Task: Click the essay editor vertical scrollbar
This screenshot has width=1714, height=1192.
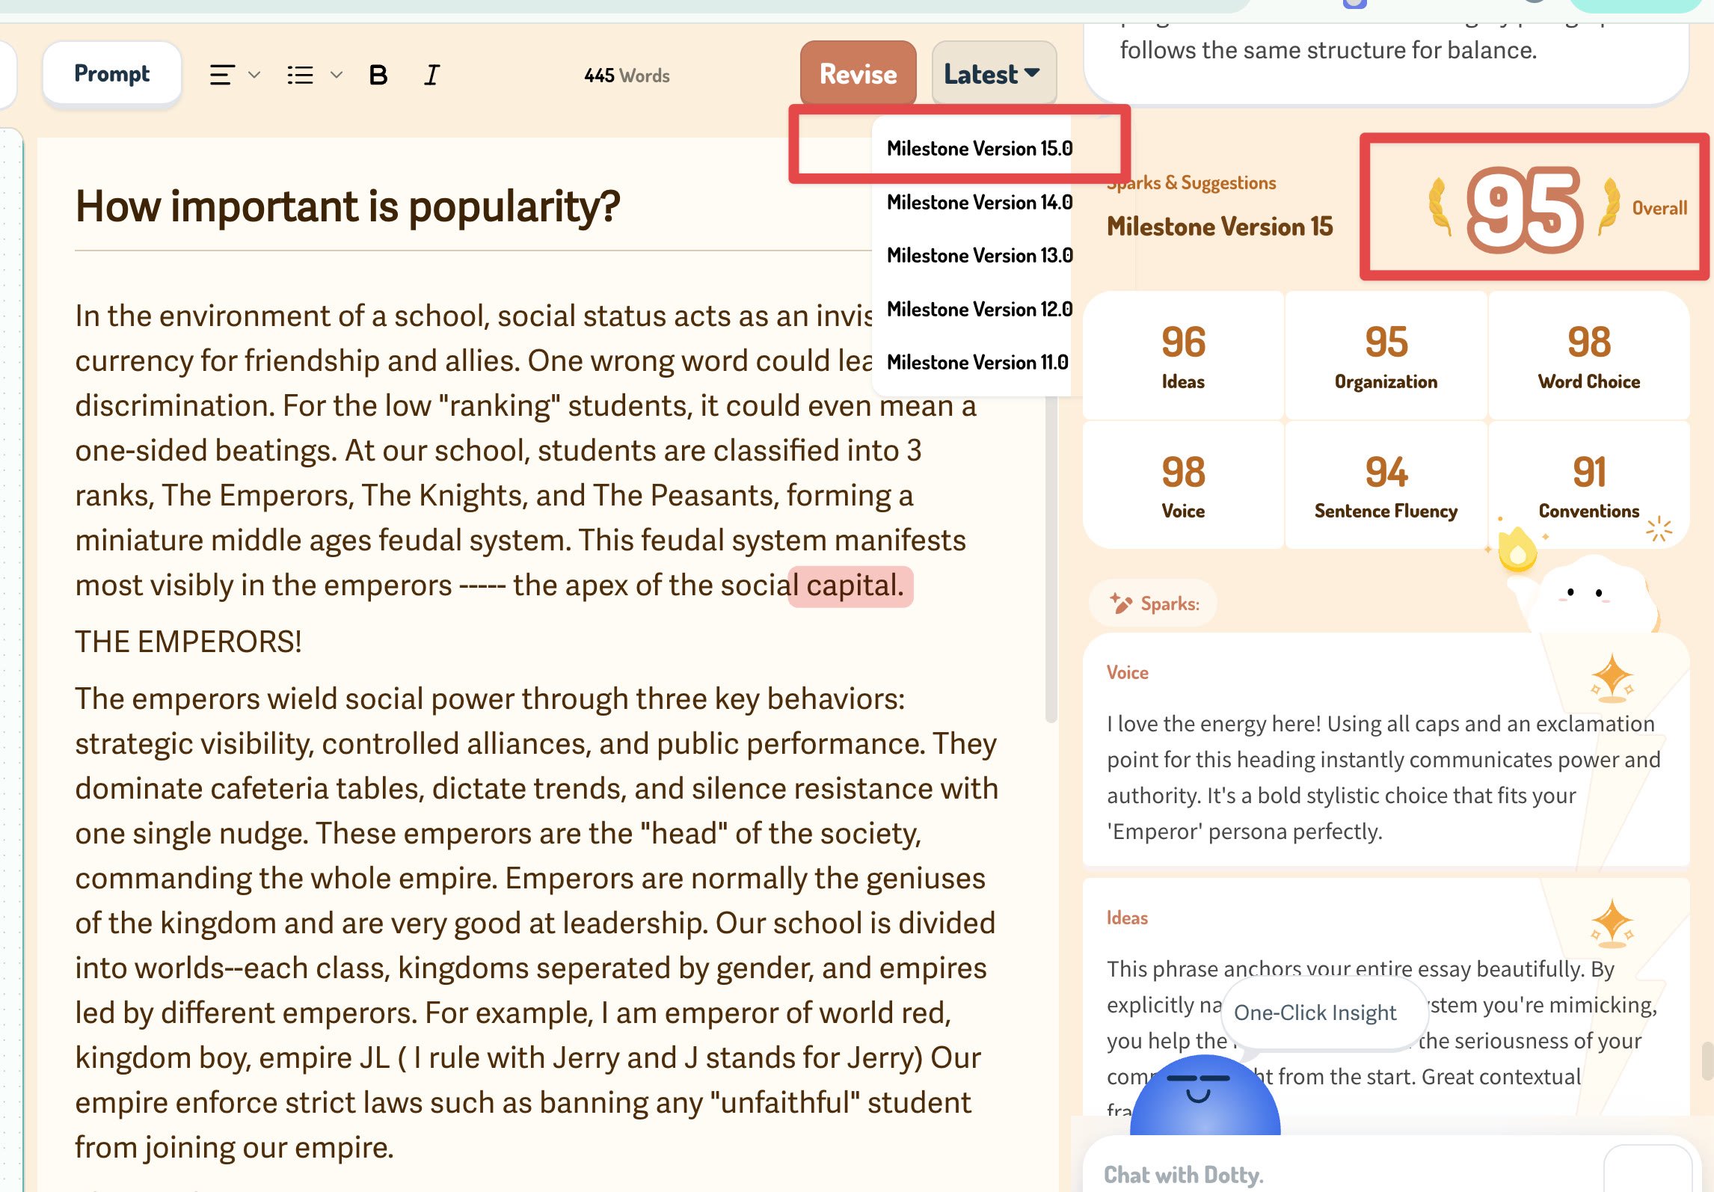Action: [x=1051, y=557]
